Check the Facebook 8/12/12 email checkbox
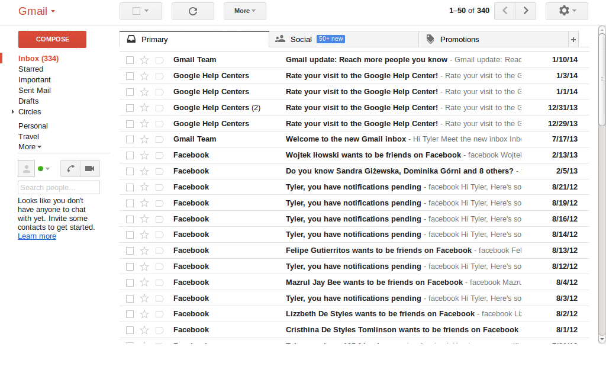This screenshot has width=606, height=382. point(130,267)
